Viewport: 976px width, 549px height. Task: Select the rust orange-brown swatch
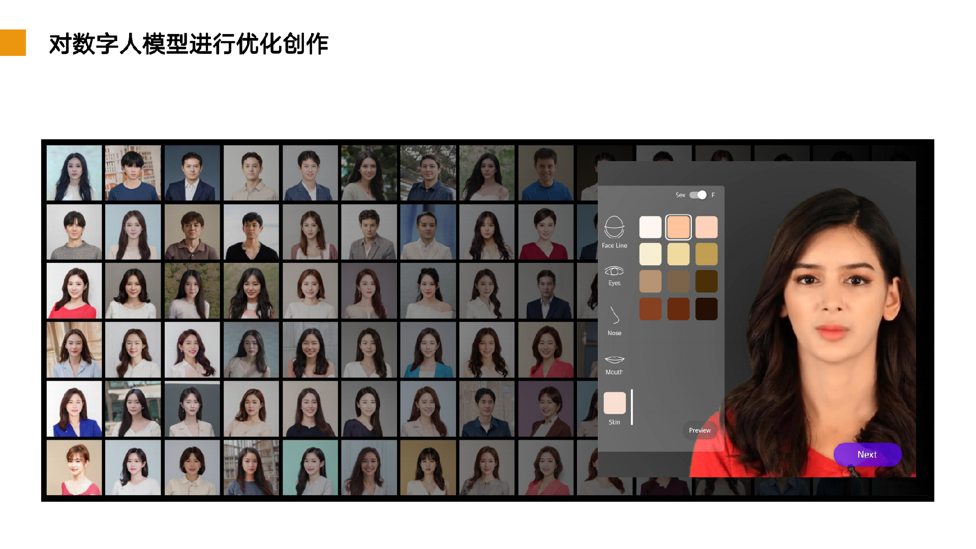650,309
